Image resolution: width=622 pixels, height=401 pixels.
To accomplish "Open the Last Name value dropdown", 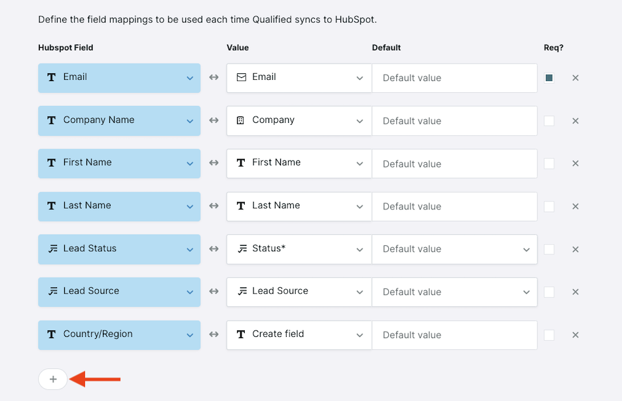I will [299, 207].
